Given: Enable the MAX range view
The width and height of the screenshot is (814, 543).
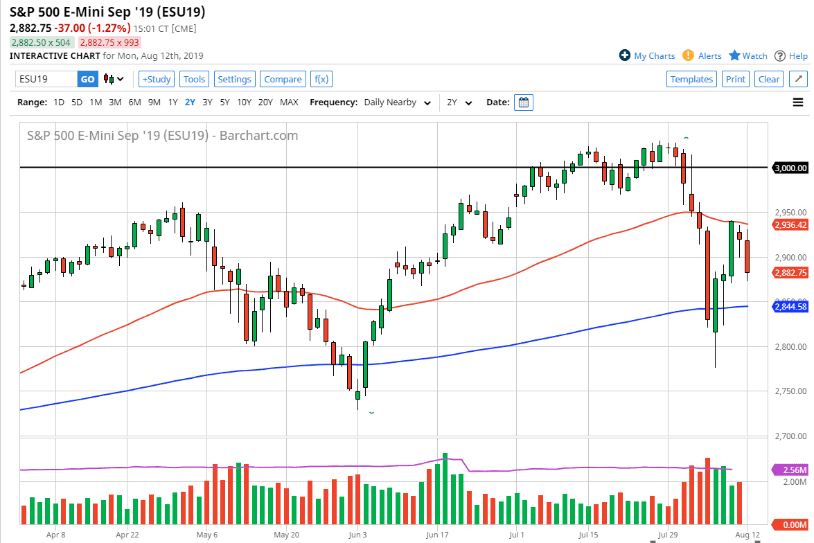Looking at the screenshot, I should (x=289, y=102).
